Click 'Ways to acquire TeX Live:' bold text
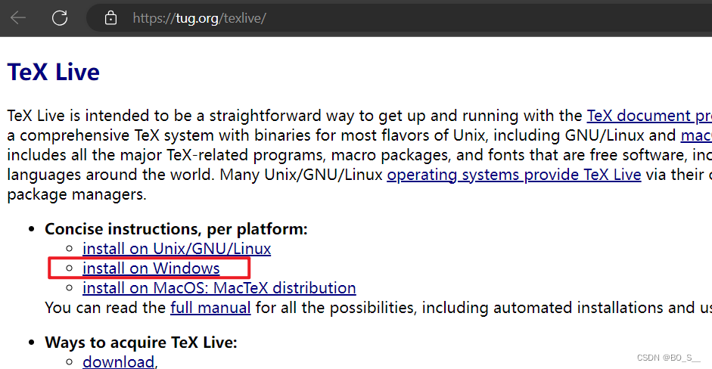Image resolution: width=712 pixels, height=369 pixels. point(141,342)
